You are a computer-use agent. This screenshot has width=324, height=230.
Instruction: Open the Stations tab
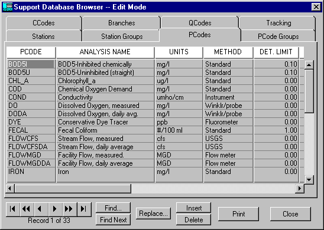pos(43,37)
